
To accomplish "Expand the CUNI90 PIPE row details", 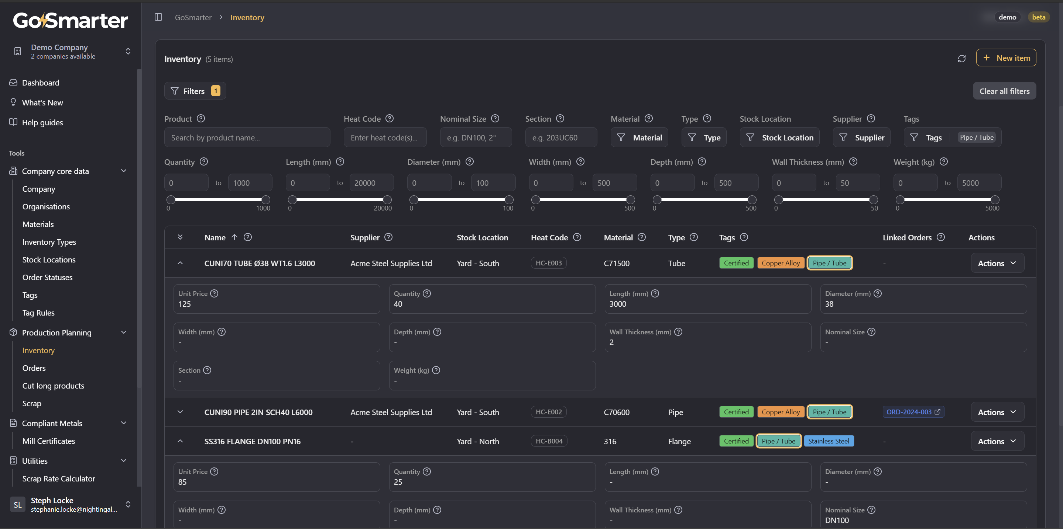I will (180, 412).
